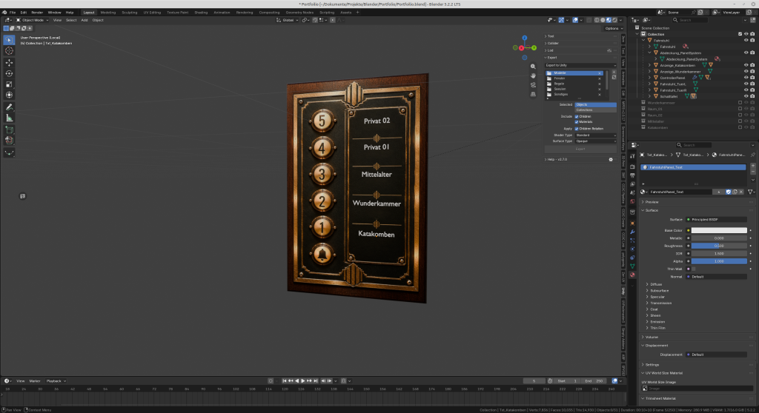759x413 pixels.
Task: Open the Material properties tab
Action: 632,275
